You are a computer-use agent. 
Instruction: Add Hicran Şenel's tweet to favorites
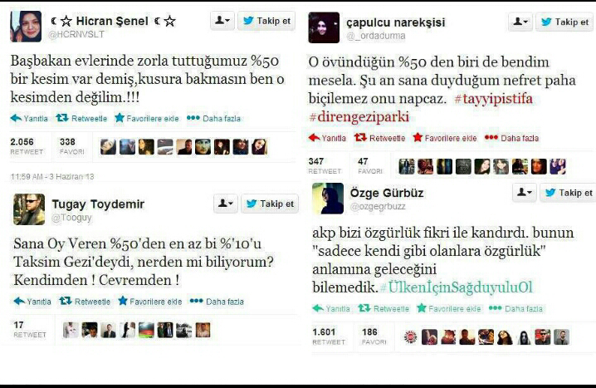(147, 118)
